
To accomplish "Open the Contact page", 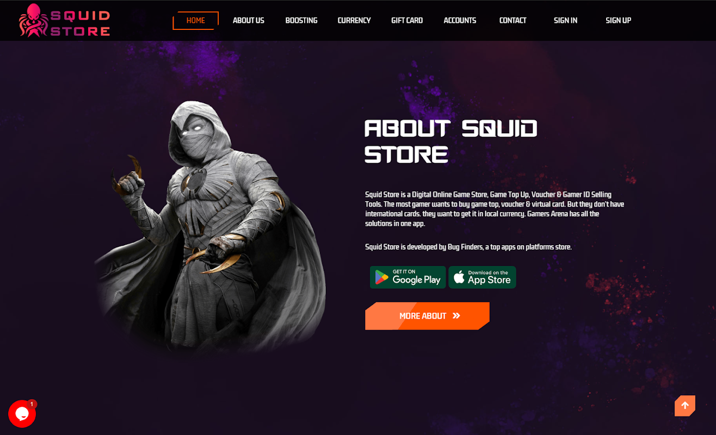I will pos(513,21).
